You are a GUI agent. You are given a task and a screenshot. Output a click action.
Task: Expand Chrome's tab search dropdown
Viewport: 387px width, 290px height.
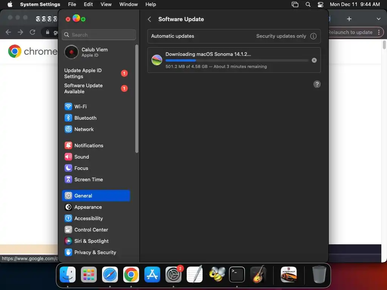[378, 19]
